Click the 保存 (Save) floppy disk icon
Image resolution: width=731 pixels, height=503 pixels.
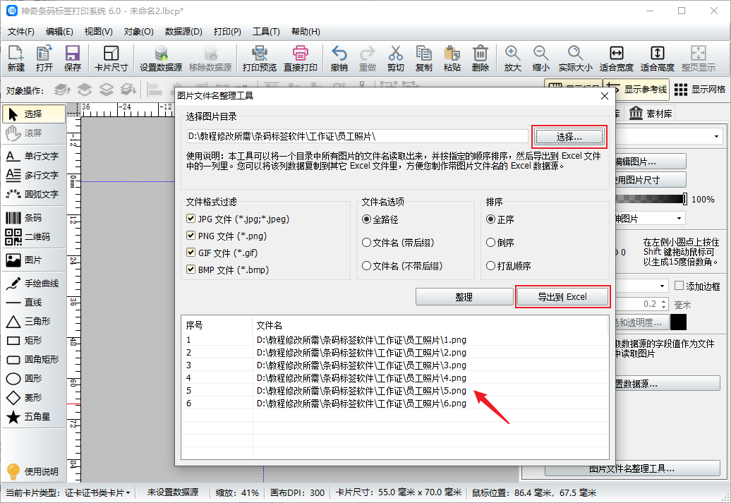tap(73, 58)
